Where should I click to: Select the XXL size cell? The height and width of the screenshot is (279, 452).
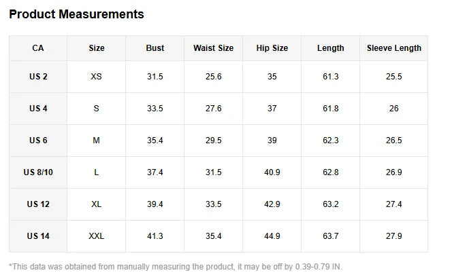click(x=96, y=236)
